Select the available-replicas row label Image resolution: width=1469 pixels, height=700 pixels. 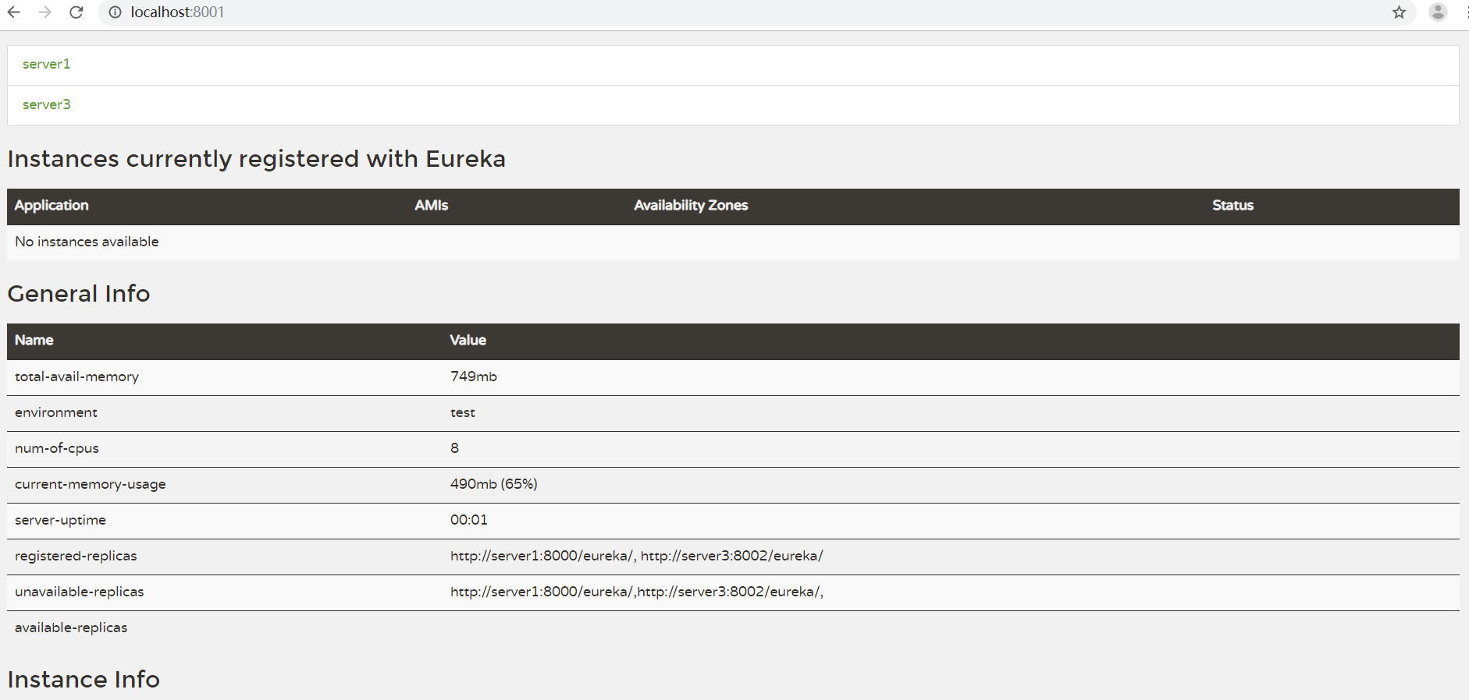pos(71,628)
